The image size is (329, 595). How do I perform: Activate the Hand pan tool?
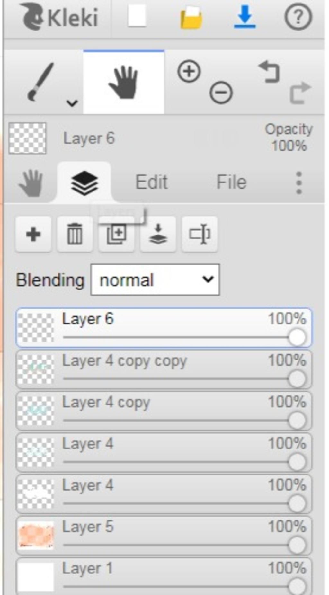(123, 82)
